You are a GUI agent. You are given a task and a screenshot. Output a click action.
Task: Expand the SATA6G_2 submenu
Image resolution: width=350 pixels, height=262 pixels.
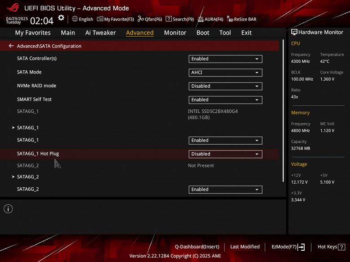tap(28, 176)
